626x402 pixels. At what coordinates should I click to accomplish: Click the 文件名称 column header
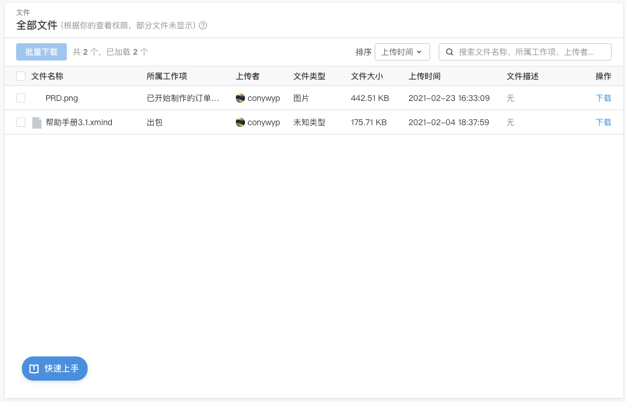coord(47,76)
